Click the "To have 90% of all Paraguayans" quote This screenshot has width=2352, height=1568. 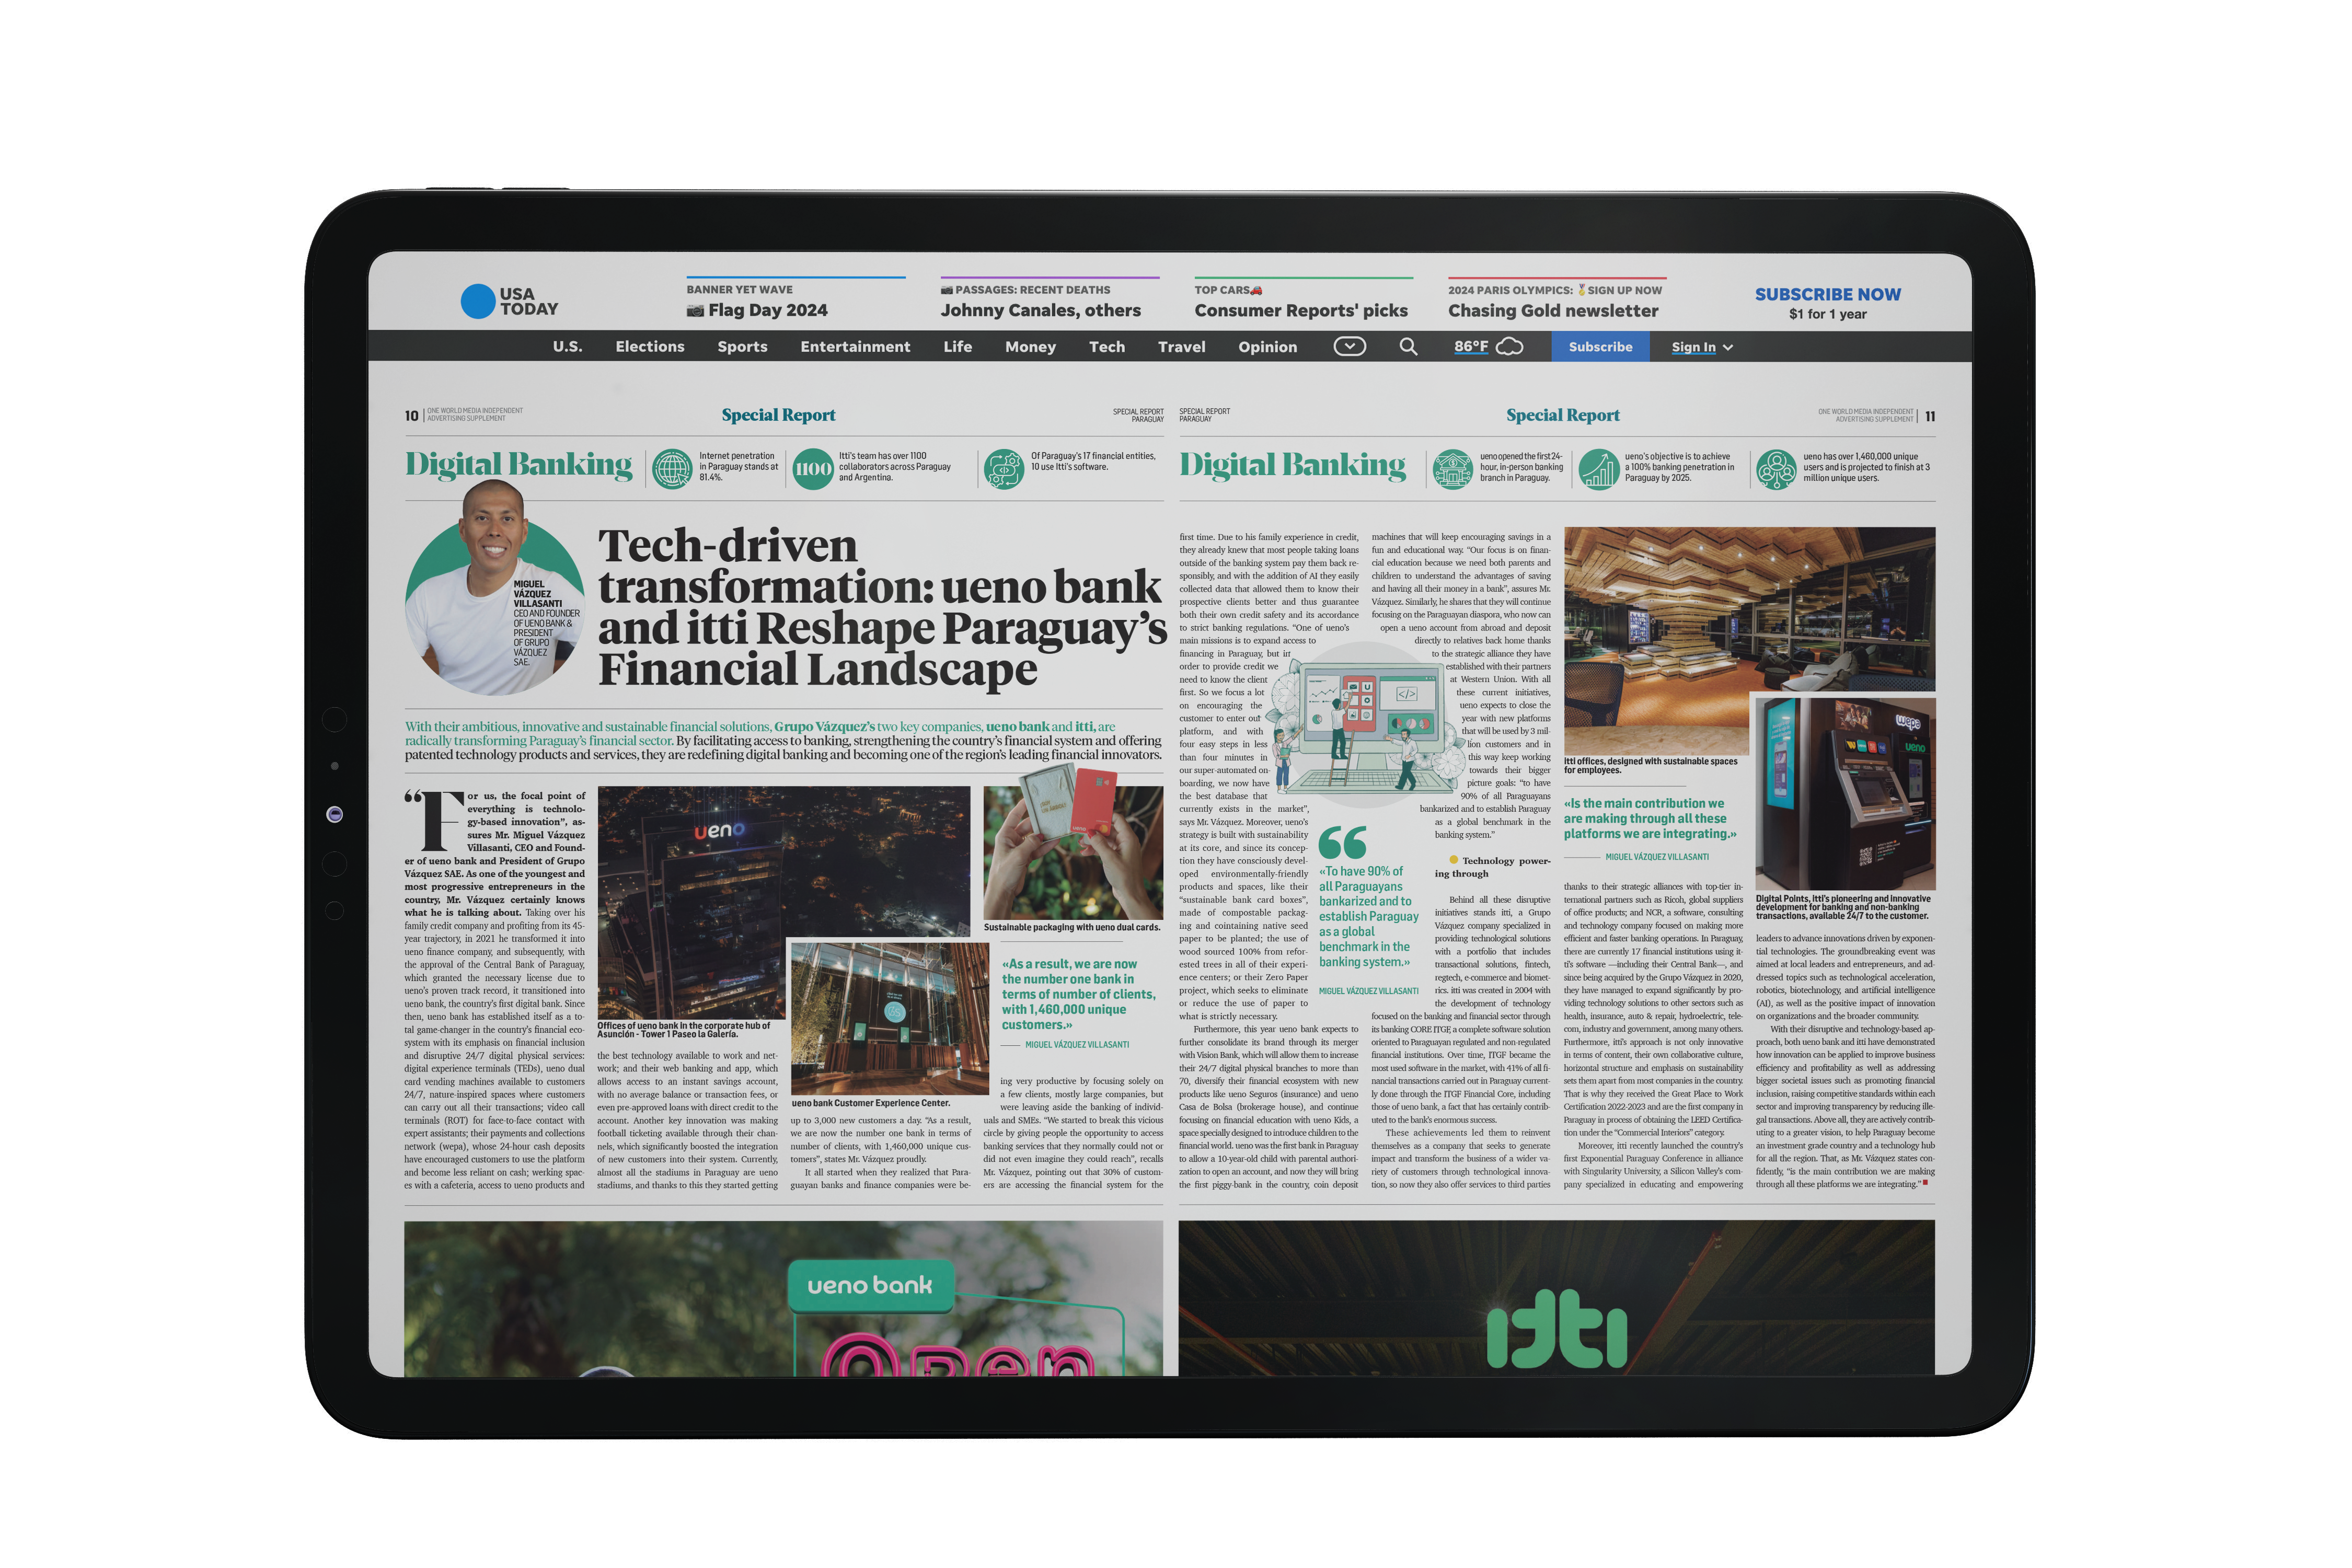(1368, 916)
